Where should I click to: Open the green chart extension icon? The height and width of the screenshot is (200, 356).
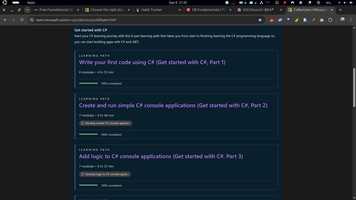click(x=296, y=20)
